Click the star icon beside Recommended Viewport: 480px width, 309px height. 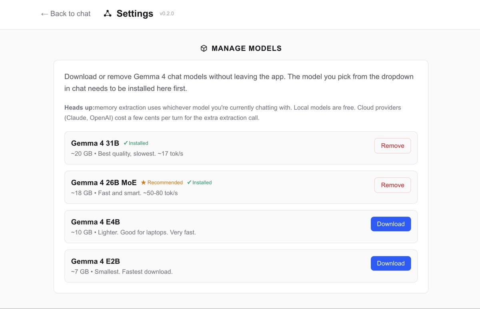[144, 183]
